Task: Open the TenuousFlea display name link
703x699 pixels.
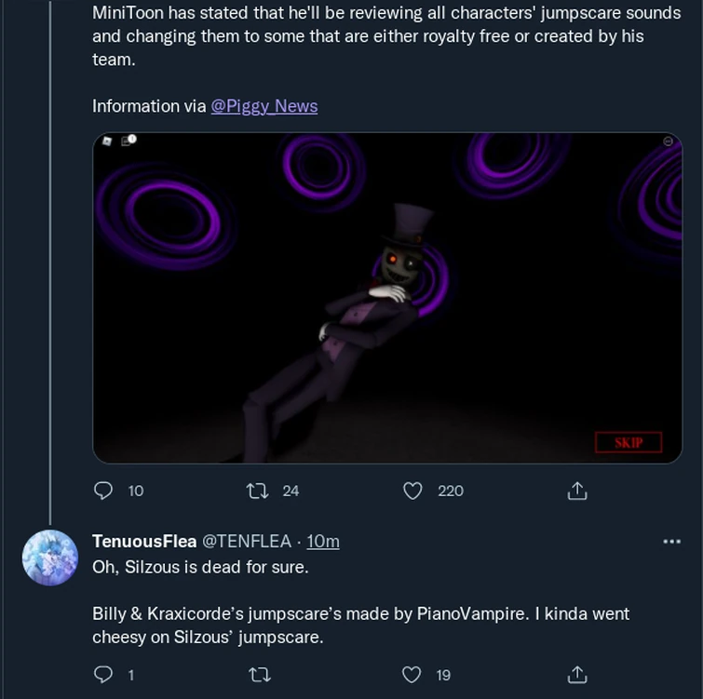Action: click(x=143, y=542)
